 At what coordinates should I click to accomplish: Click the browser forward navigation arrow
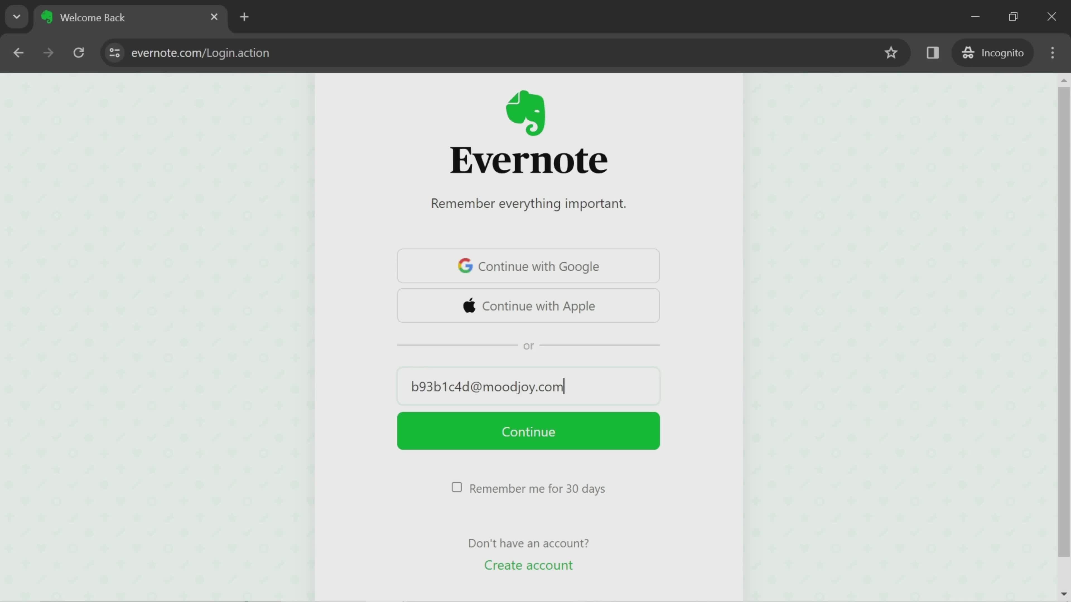48,52
